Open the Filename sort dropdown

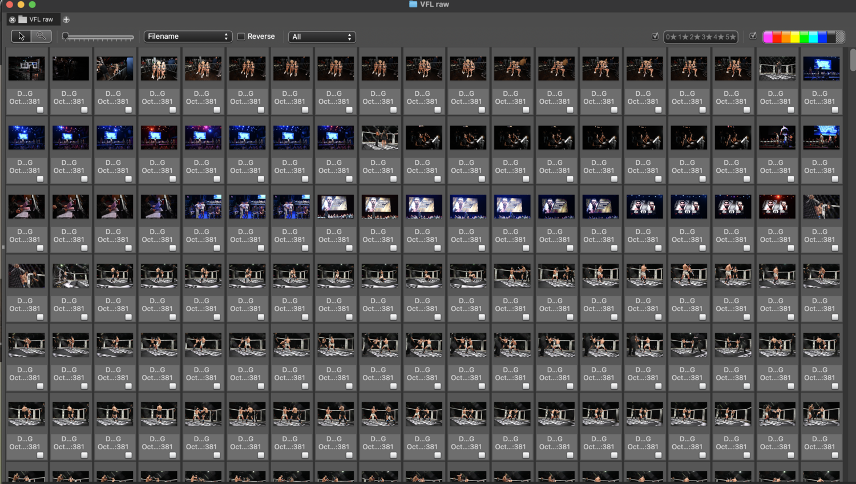coord(188,37)
